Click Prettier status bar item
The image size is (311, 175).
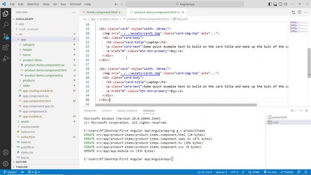tap(287, 172)
